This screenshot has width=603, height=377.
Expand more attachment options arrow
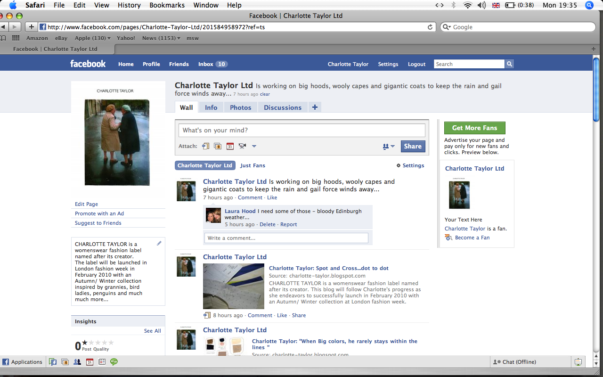click(x=254, y=146)
